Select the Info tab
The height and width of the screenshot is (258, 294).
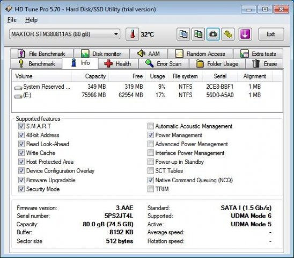[x=80, y=63]
